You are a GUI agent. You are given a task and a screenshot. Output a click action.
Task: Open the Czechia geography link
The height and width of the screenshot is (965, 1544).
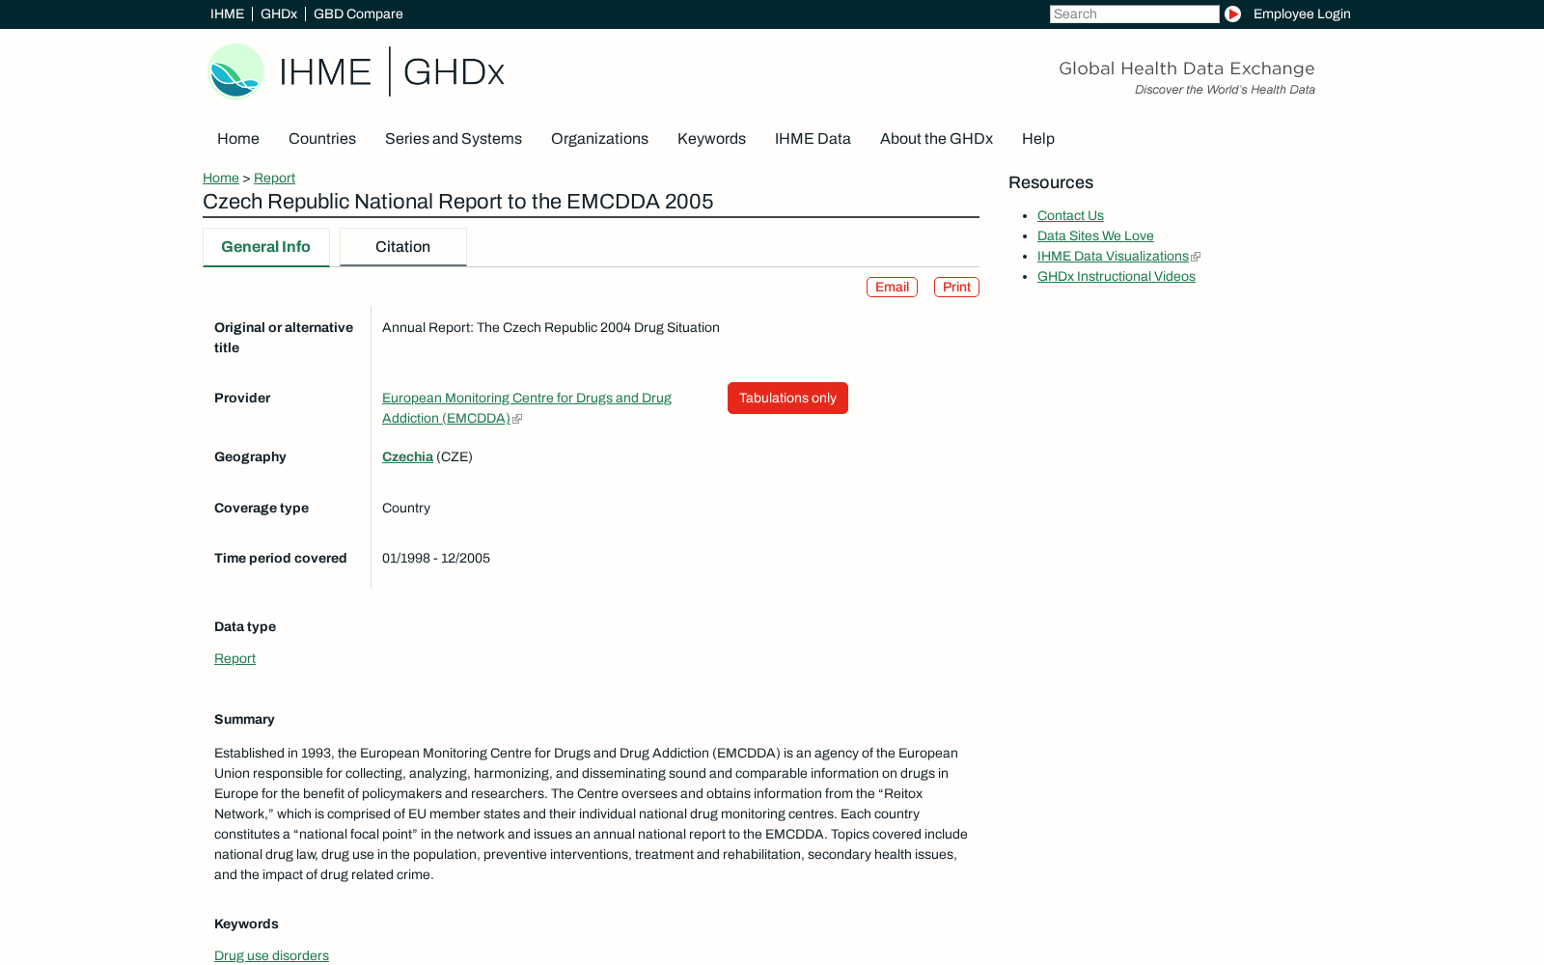(407, 456)
